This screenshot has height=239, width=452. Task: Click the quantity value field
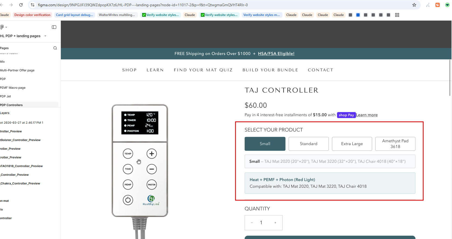click(261, 223)
